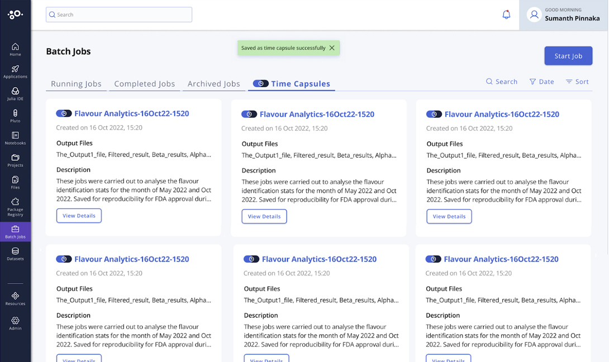The image size is (609, 362).
Task: Click the top search input field
Action: pos(119,15)
